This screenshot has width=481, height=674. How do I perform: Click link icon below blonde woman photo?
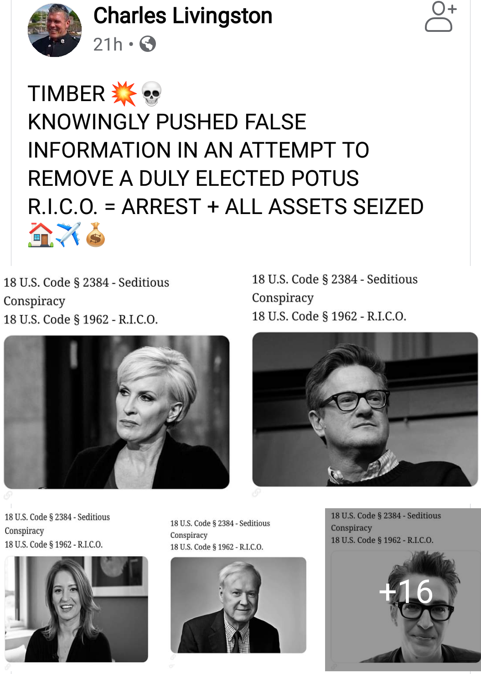pos(8,495)
